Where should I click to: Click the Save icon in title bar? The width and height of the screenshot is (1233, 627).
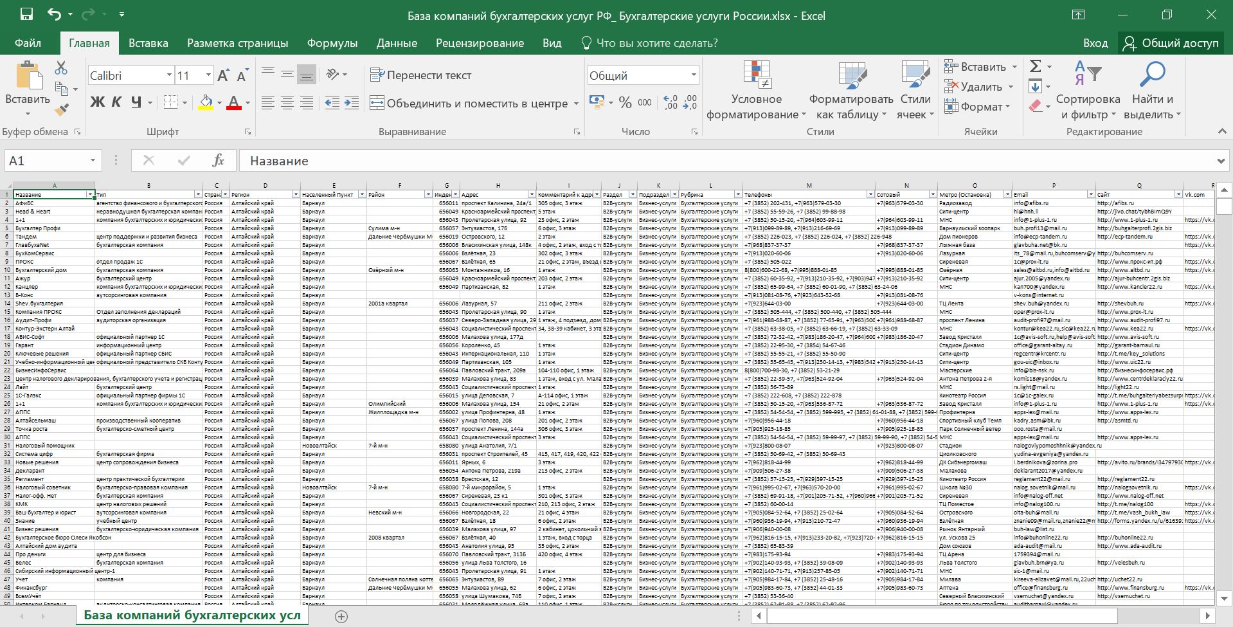26,15
